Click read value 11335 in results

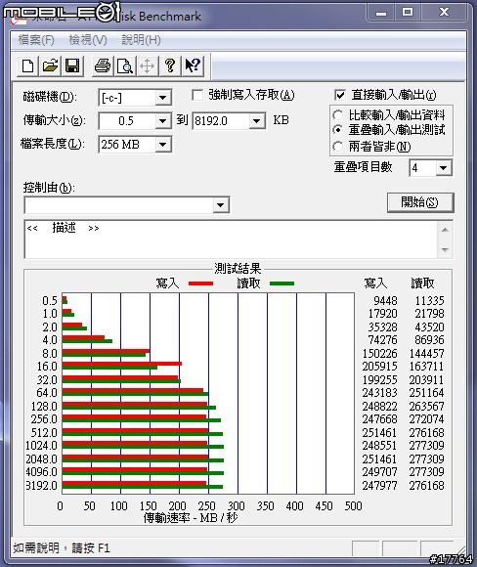pos(429,300)
